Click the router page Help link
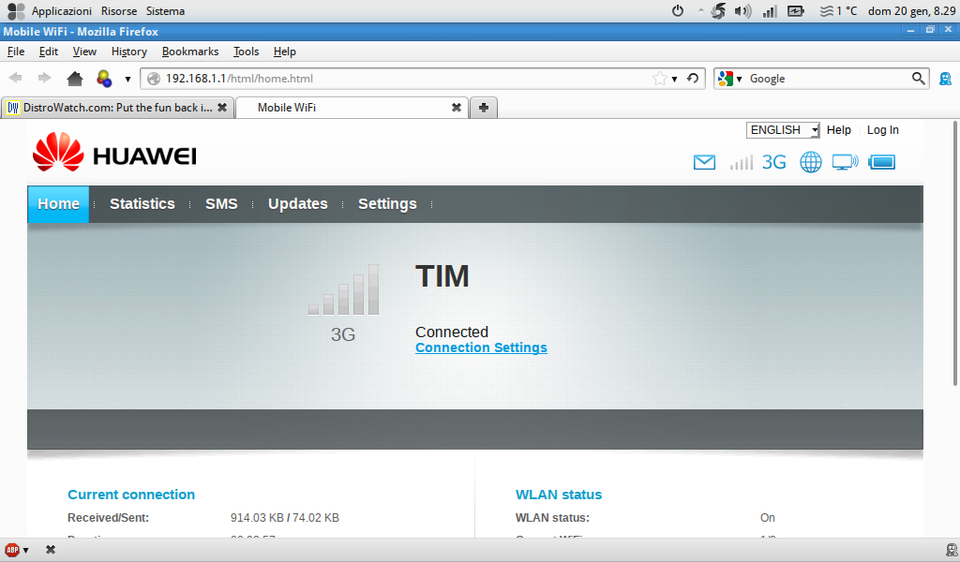This screenshot has width=960, height=562. [839, 129]
